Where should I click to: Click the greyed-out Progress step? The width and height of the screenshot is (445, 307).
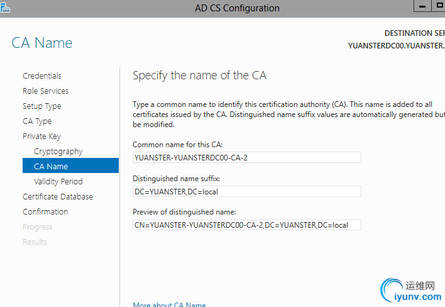click(38, 227)
